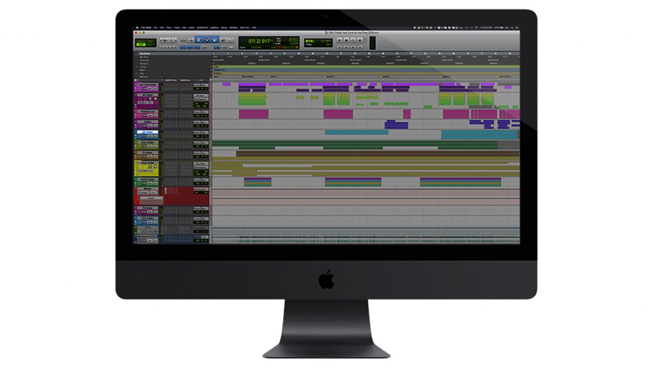Select the Scrubber tool
This screenshot has height=367, width=654.
click(x=223, y=40)
